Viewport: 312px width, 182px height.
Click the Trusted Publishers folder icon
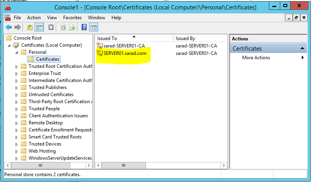(24, 87)
